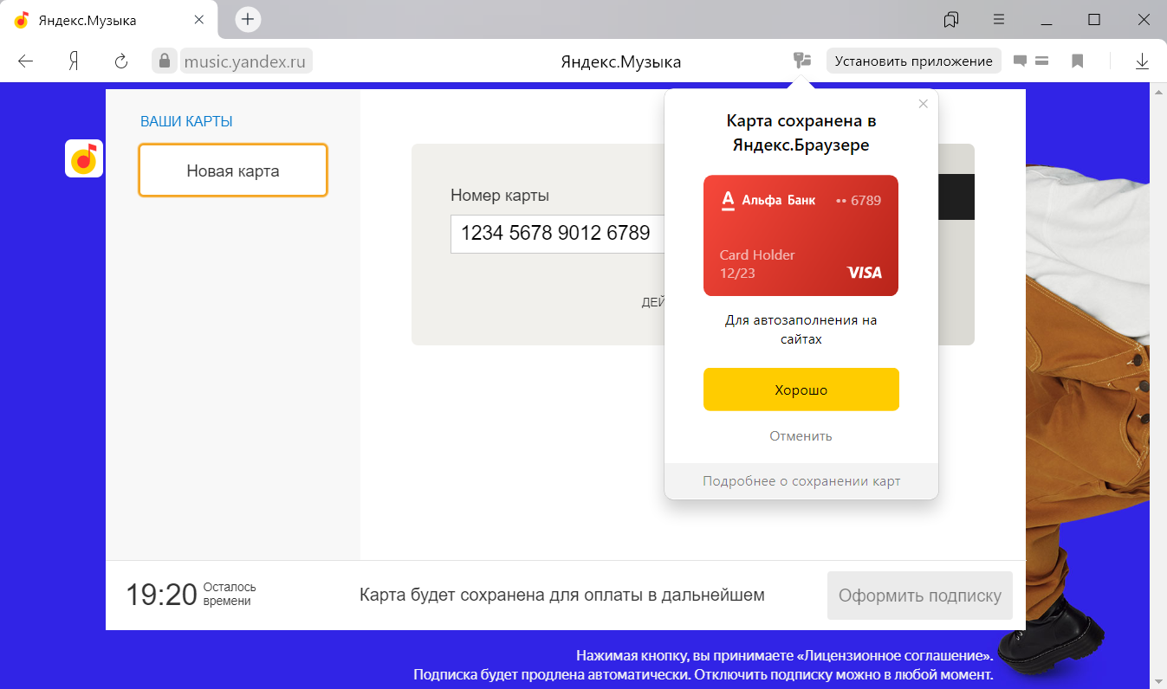Bookmark the page with the bookmark icon
This screenshot has height=689, width=1167.
point(1077,61)
